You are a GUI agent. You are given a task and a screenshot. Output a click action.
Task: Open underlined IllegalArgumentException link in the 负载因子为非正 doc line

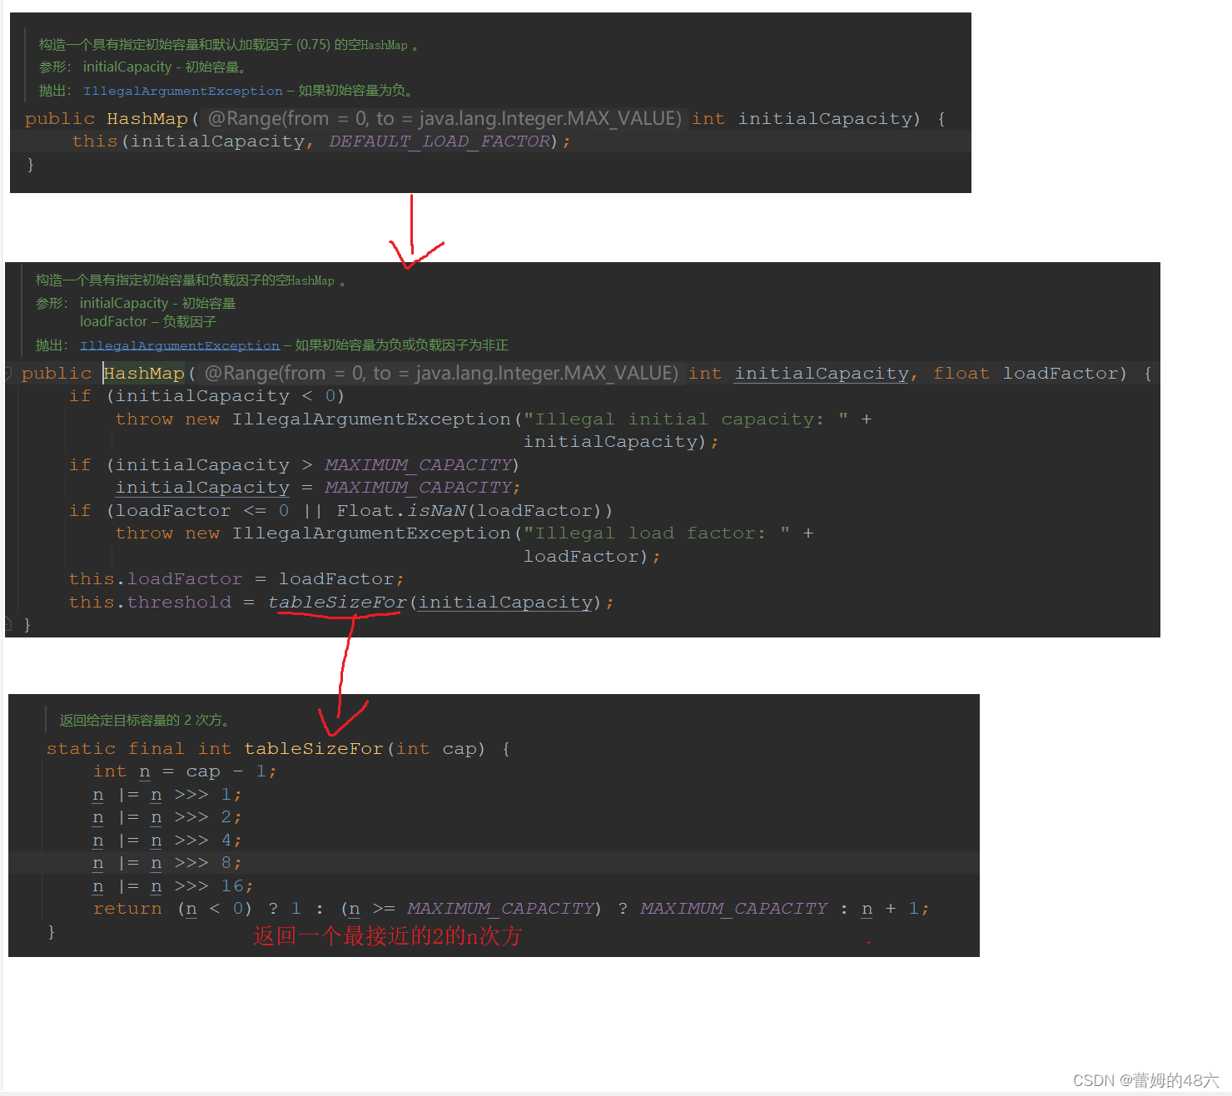point(180,345)
